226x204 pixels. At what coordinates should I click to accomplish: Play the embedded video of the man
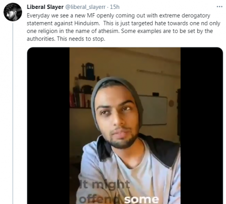coord(125,126)
